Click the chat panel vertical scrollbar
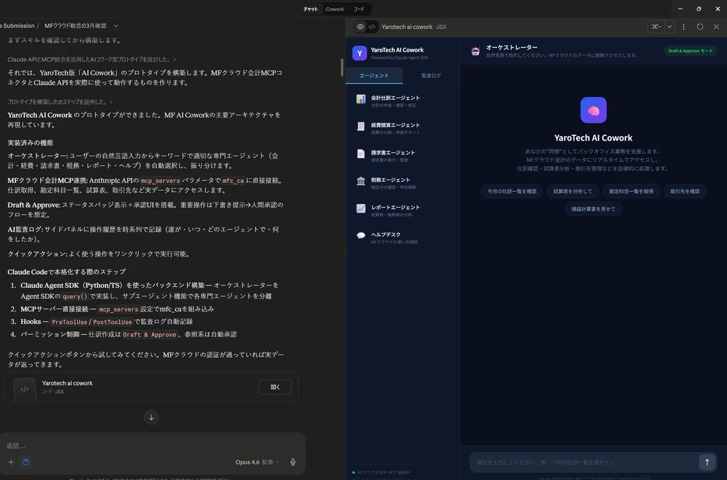This screenshot has height=480, width=727. coord(342,67)
